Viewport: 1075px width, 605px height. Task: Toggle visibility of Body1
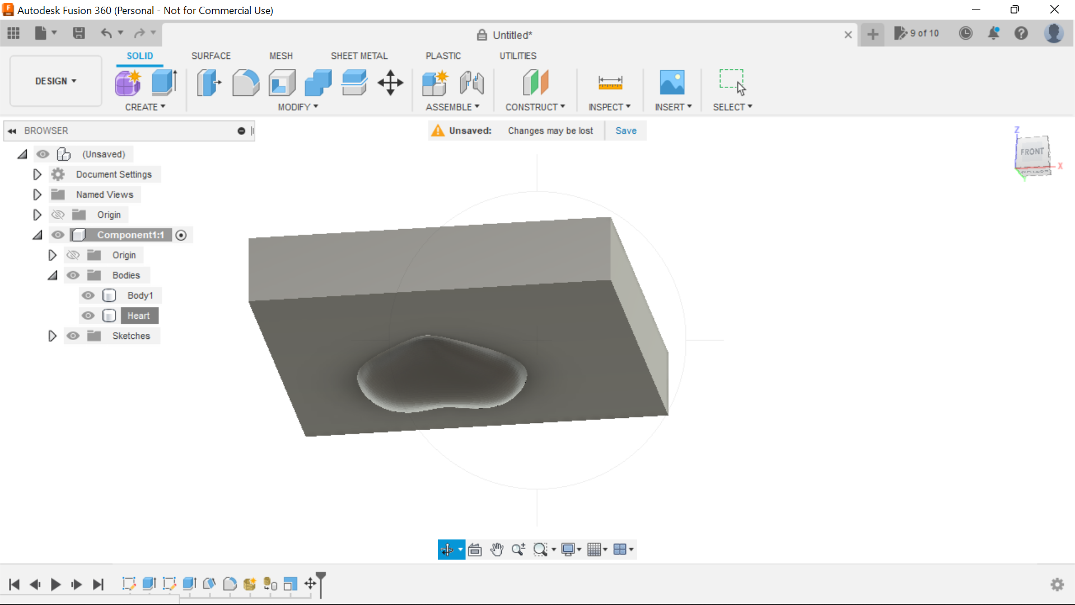[88, 295]
